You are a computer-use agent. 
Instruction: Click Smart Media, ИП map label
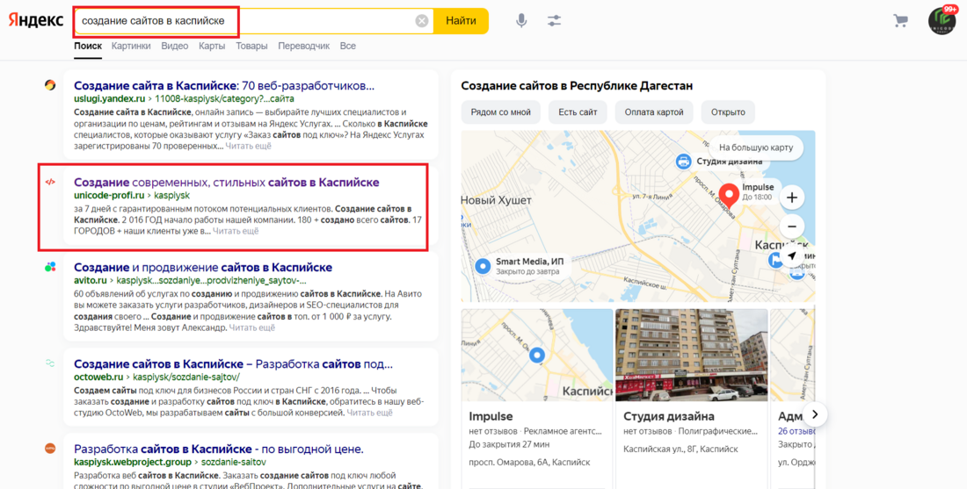click(529, 262)
